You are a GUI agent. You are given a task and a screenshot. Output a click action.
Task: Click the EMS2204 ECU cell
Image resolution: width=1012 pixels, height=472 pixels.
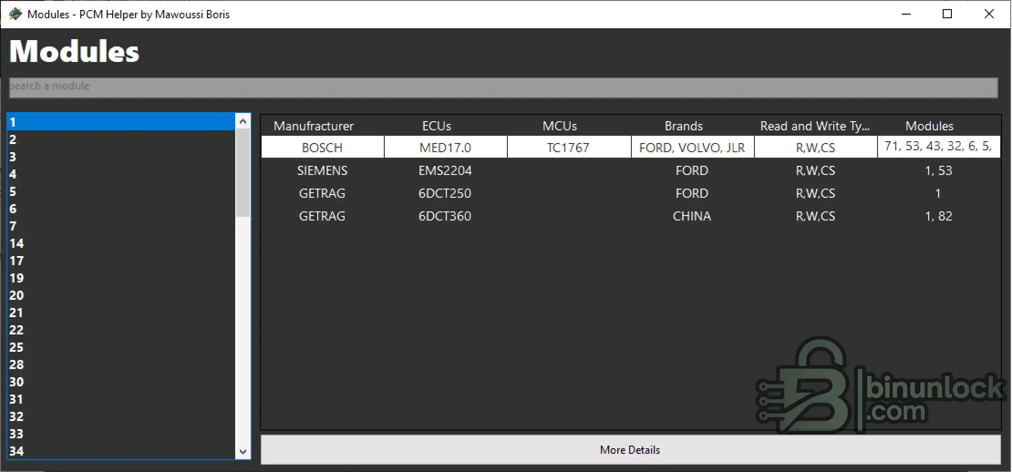445,170
